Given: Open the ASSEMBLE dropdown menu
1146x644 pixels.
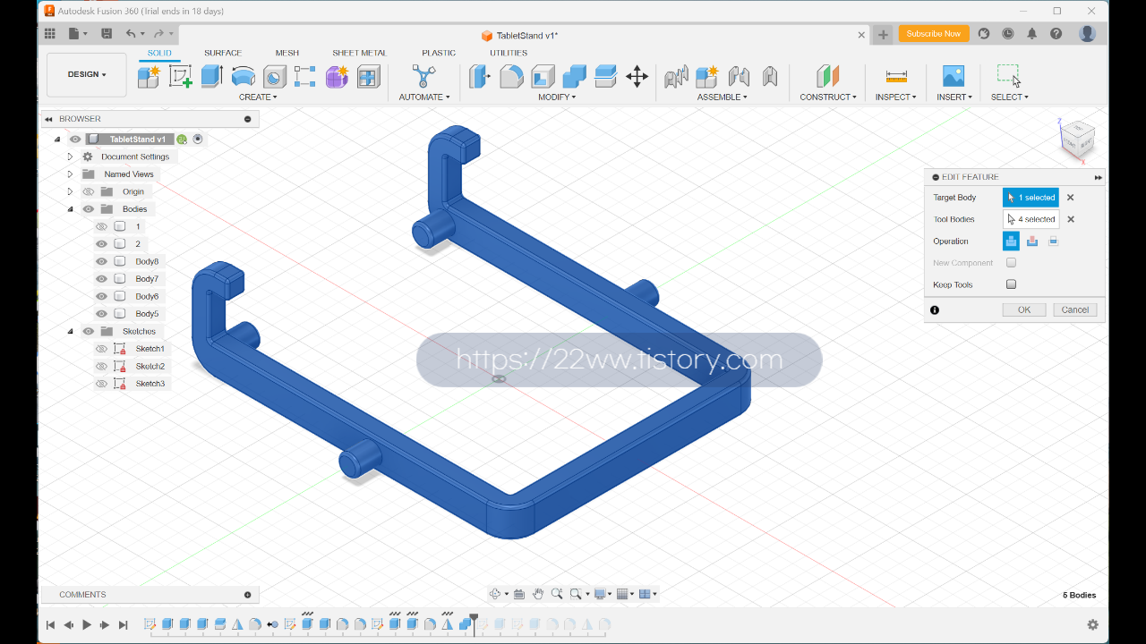Looking at the screenshot, I should tap(722, 97).
